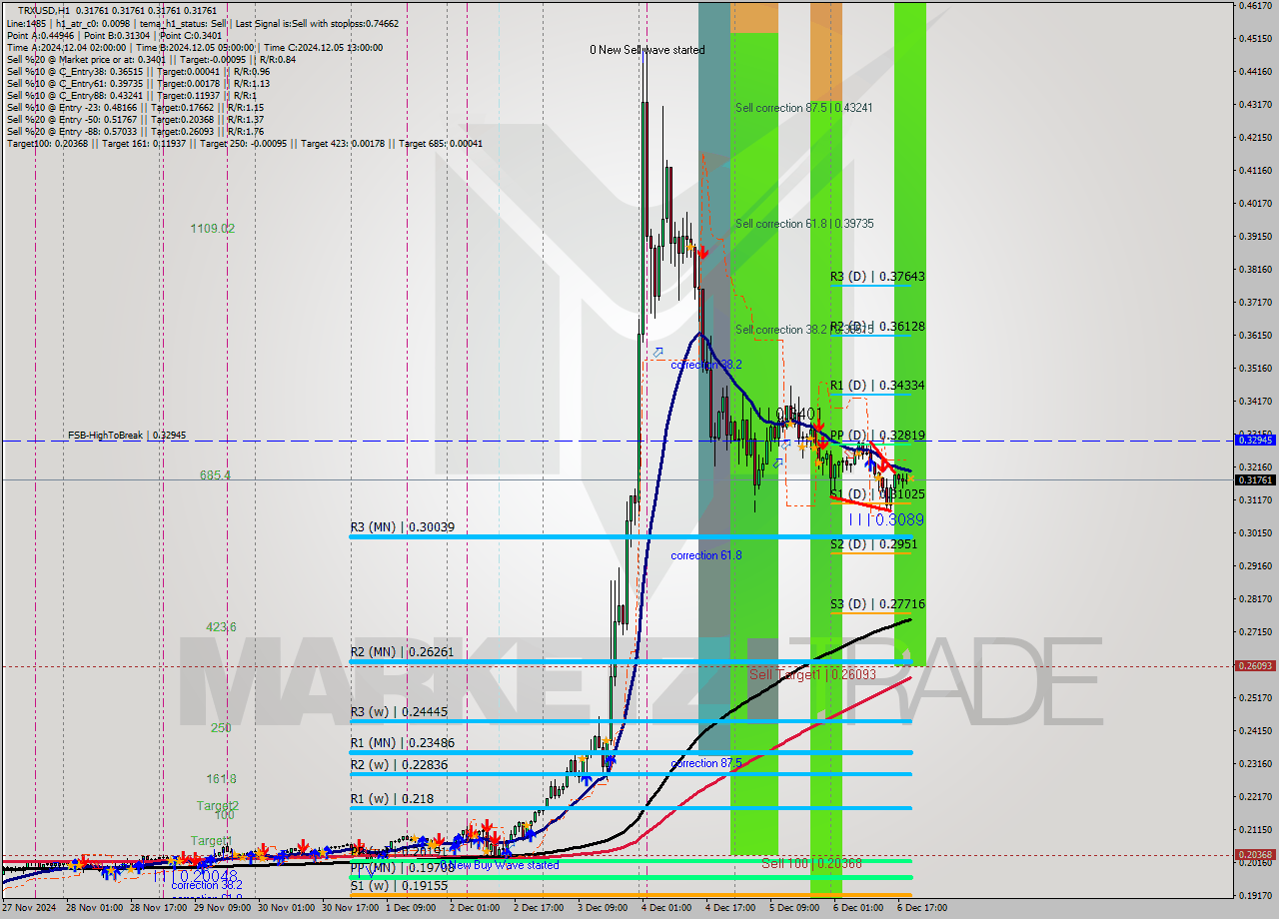
Task: Click the 1109.02 Fibonacci level text
Action: point(213,229)
